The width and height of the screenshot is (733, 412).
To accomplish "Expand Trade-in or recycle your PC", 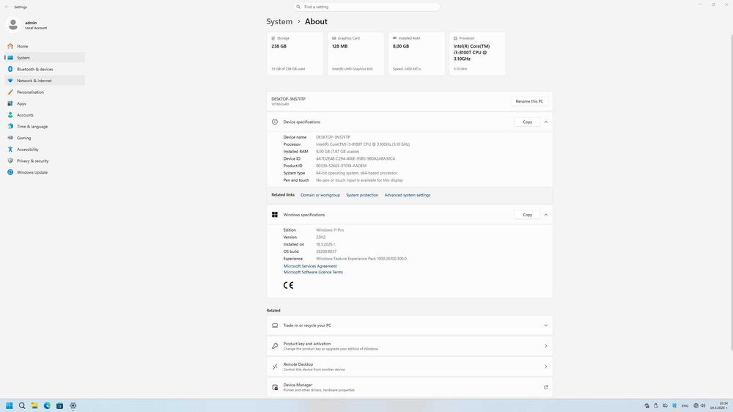I will [x=410, y=325].
